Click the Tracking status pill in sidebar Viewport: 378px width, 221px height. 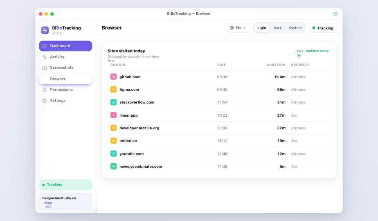point(65,185)
